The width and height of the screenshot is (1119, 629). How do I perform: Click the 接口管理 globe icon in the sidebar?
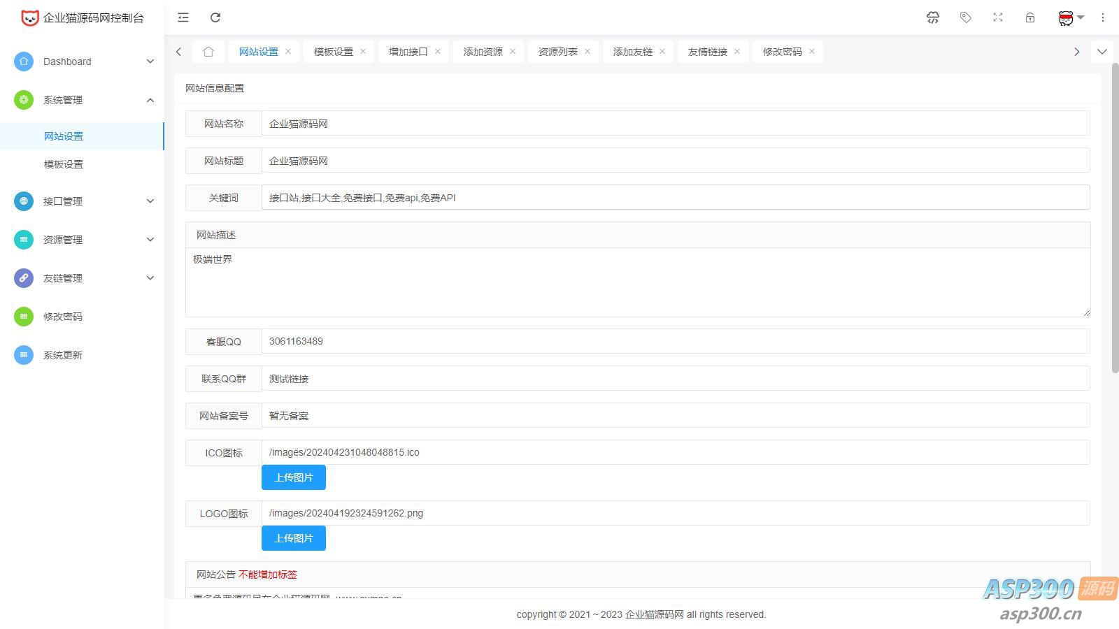(23, 201)
